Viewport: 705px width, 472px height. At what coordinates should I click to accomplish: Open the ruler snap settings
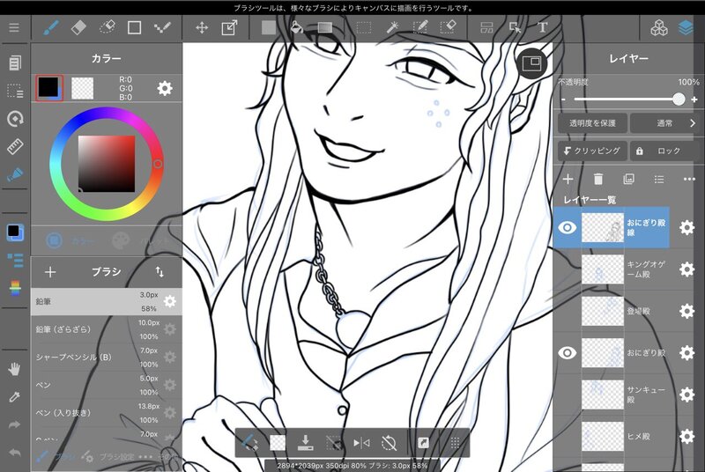(14, 146)
